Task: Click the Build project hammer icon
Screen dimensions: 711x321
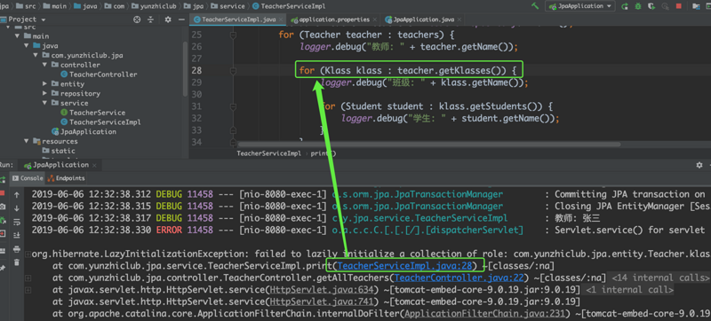Action: point(535,6)
